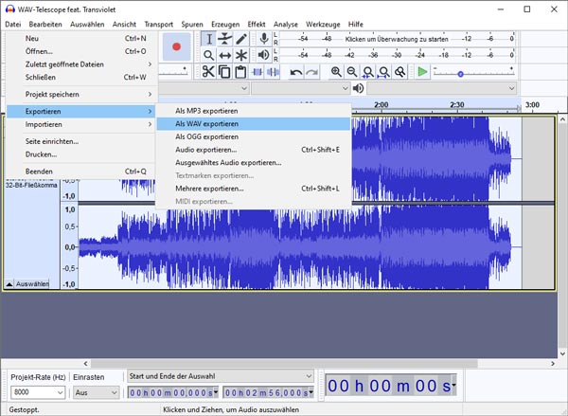568x416 pixels.
Task: Open the recording channels dropdown
Action: pyautogui.click(x=300, y=88)
